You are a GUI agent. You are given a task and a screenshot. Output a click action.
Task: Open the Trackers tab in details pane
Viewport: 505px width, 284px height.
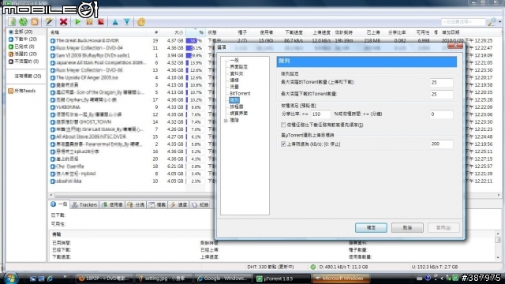84,205
